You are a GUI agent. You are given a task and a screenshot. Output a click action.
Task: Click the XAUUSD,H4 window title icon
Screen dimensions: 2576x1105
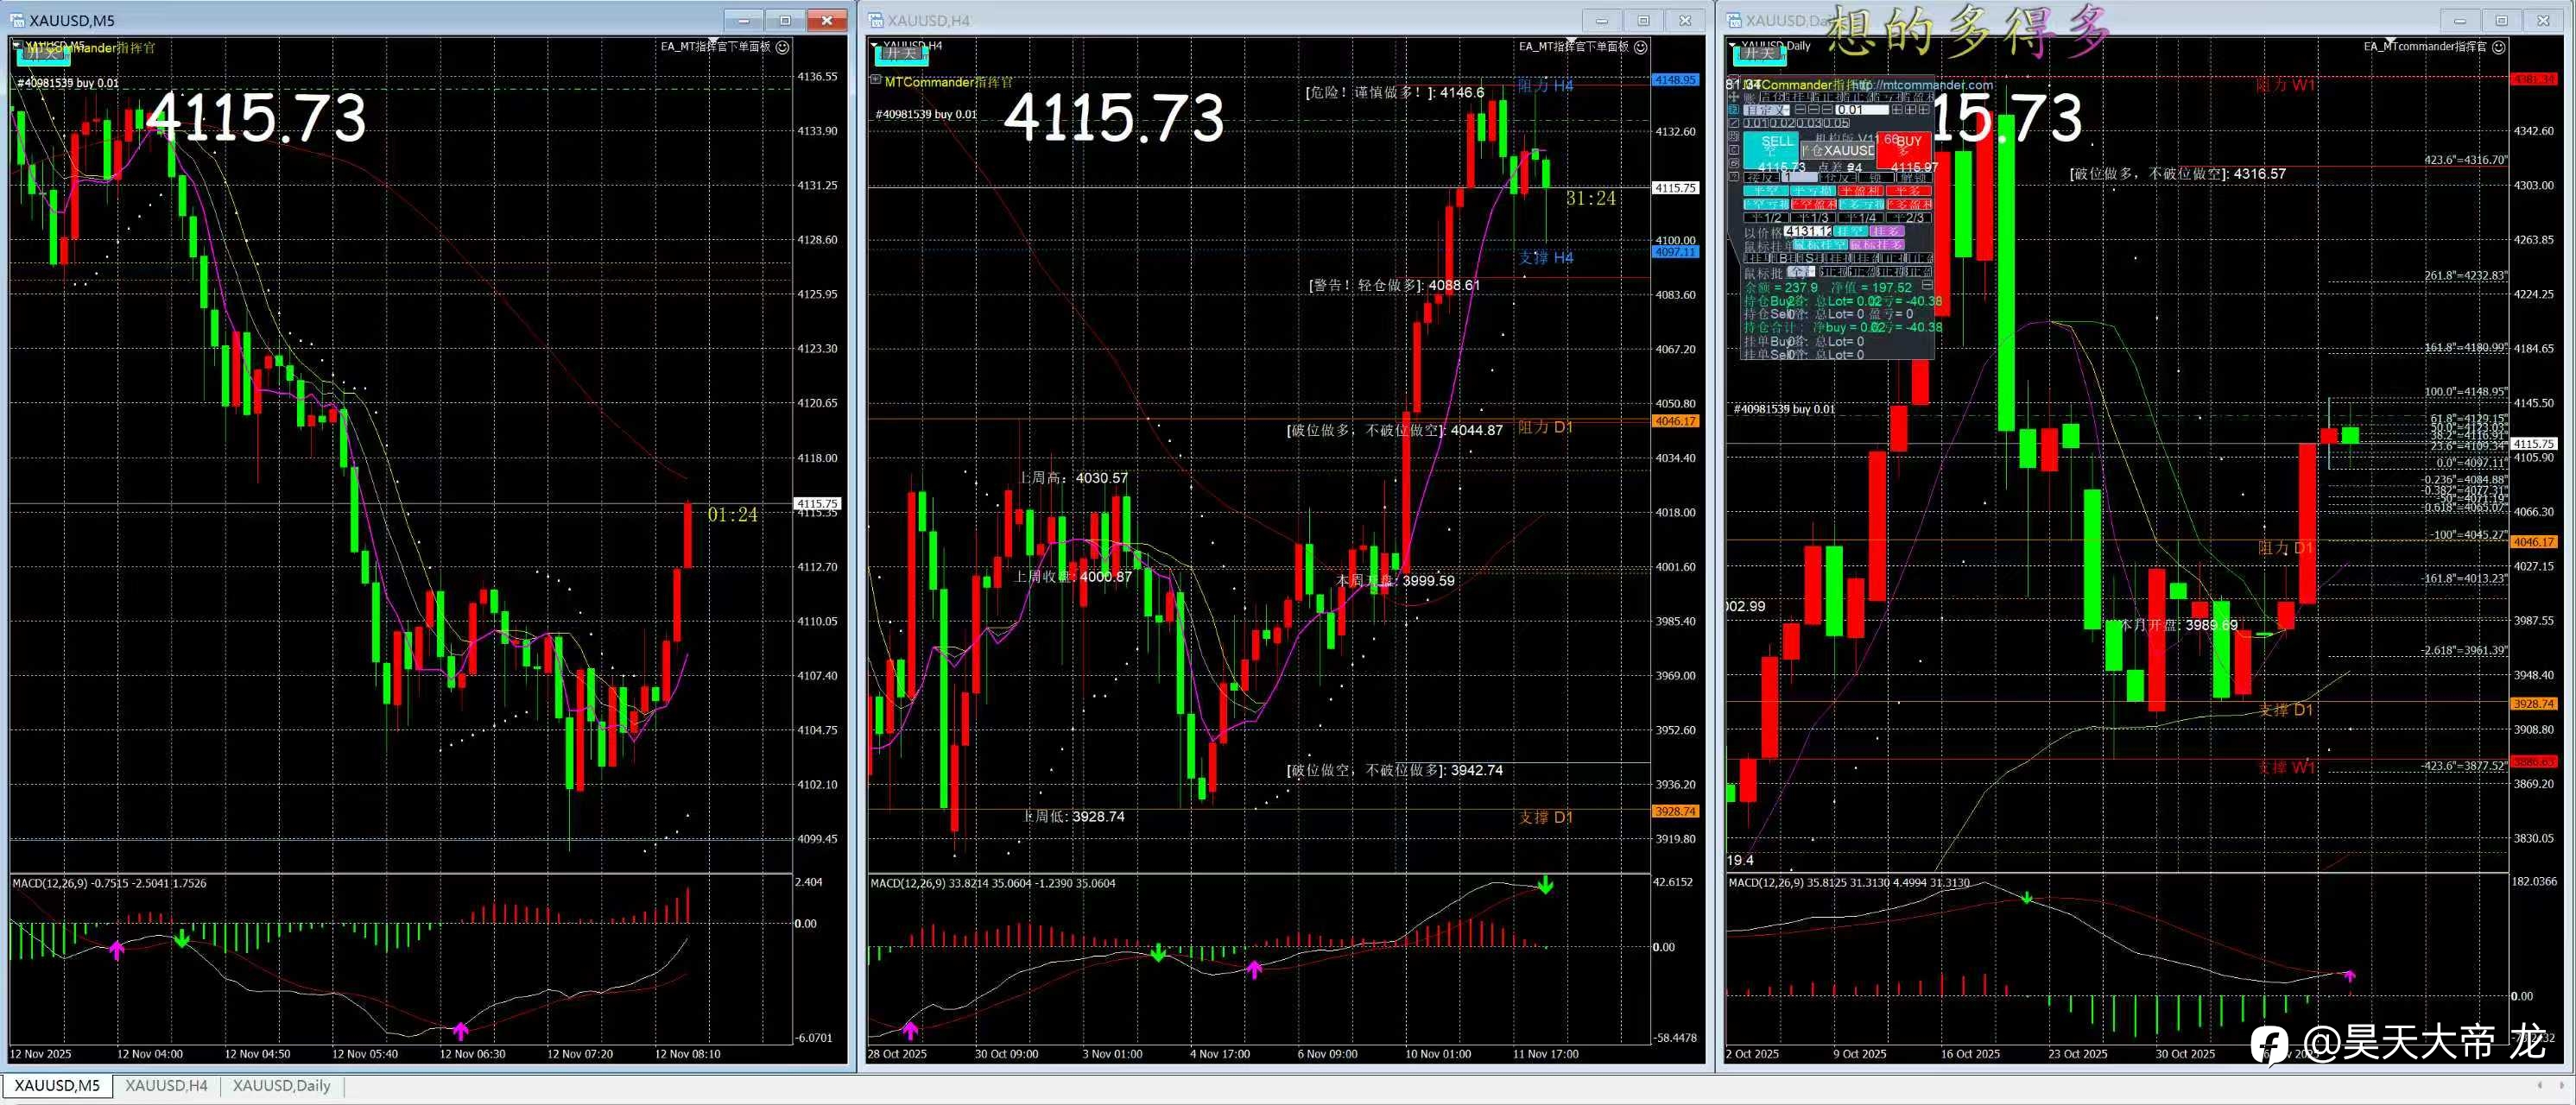pos(875,20)
